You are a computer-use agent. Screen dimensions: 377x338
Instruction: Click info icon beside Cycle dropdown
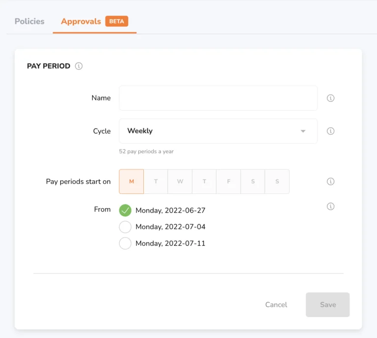[330, 131]
